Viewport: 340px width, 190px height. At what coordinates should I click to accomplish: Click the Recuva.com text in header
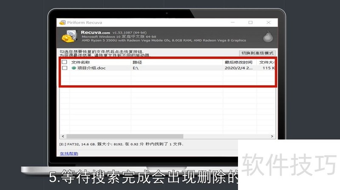click(95, 33)
